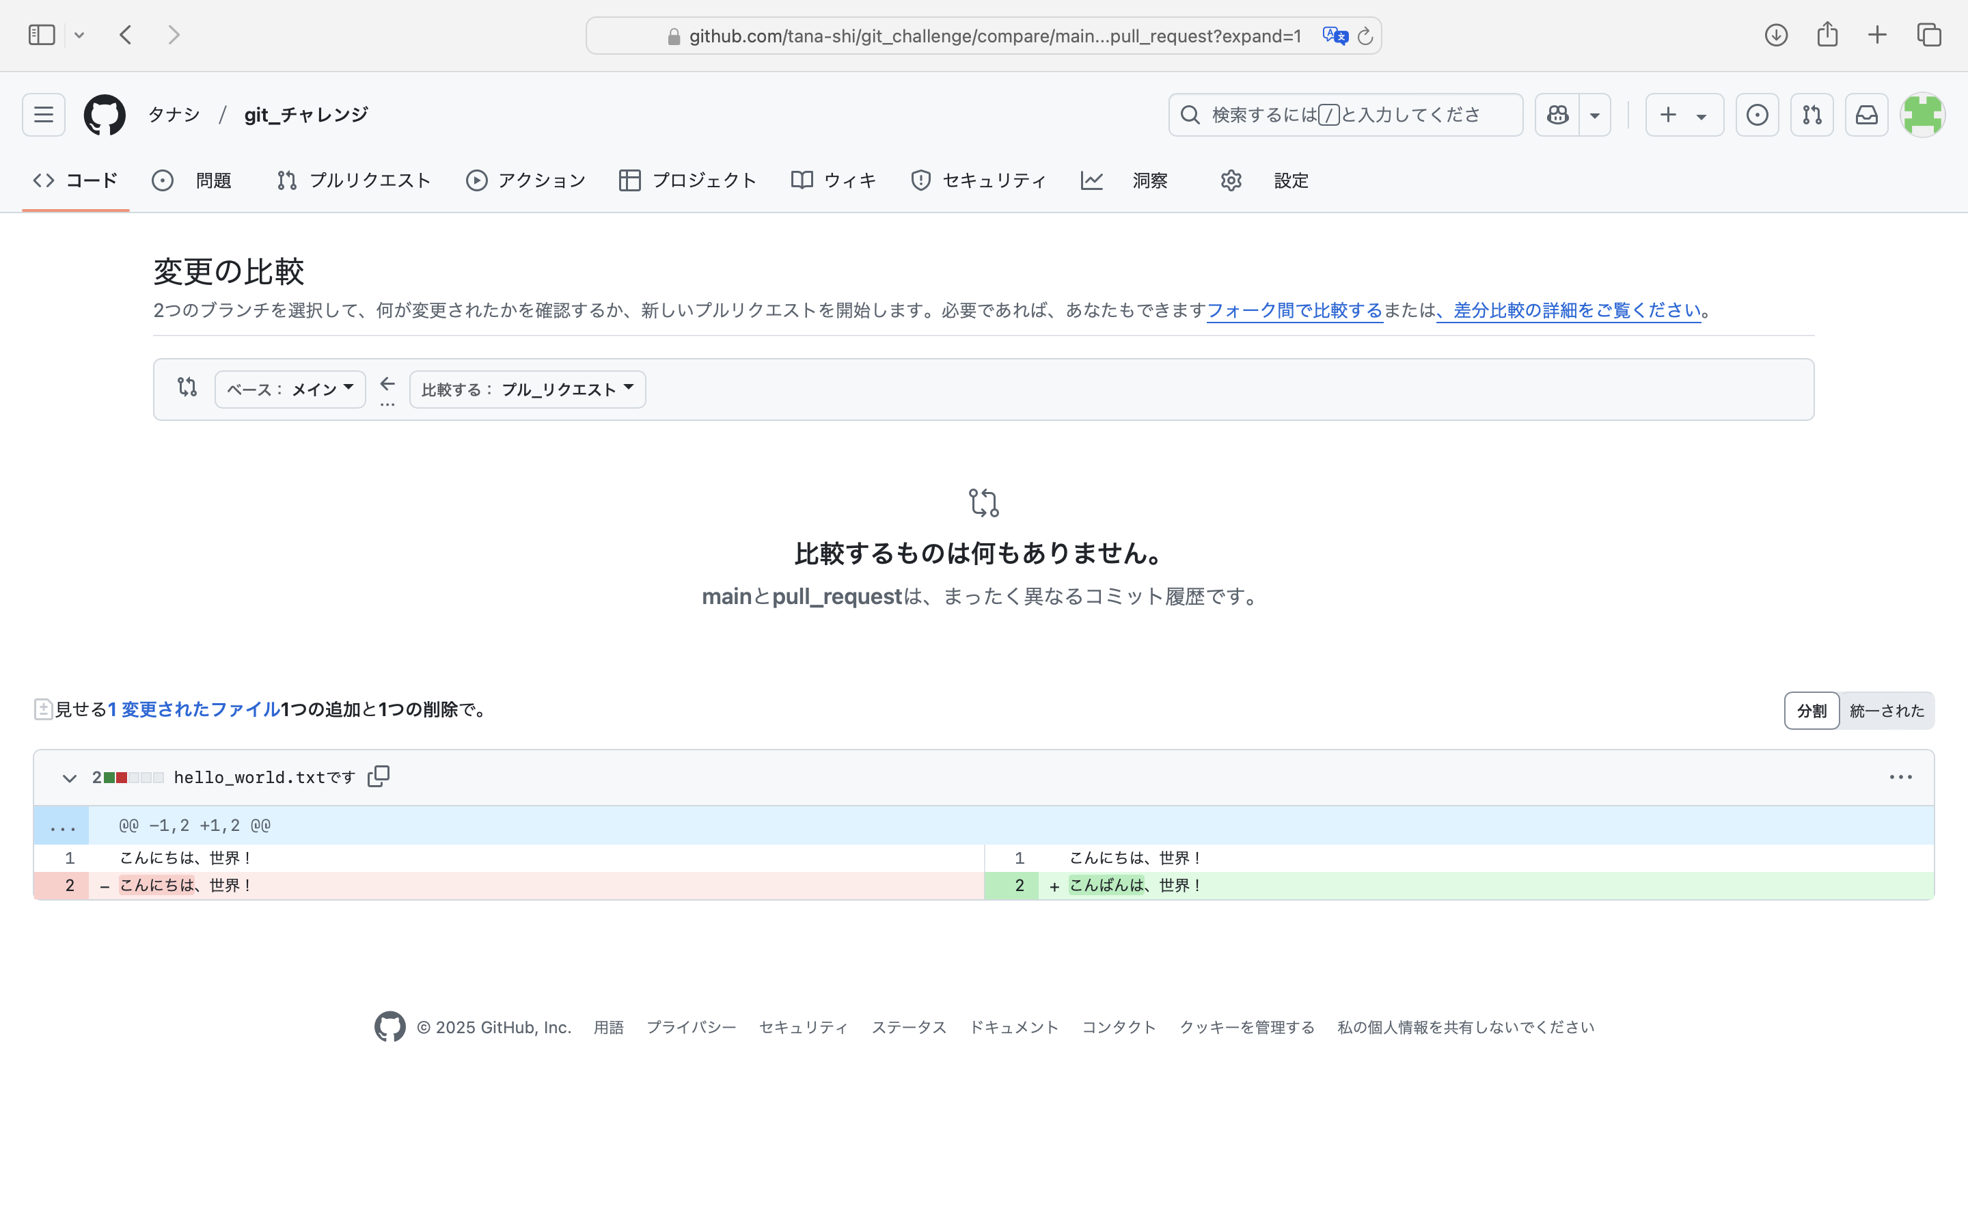Open the footer コンタクト link
Image resolution: width=1968 pixels, height=1230 pixels.
(x=1119, y=1028)
